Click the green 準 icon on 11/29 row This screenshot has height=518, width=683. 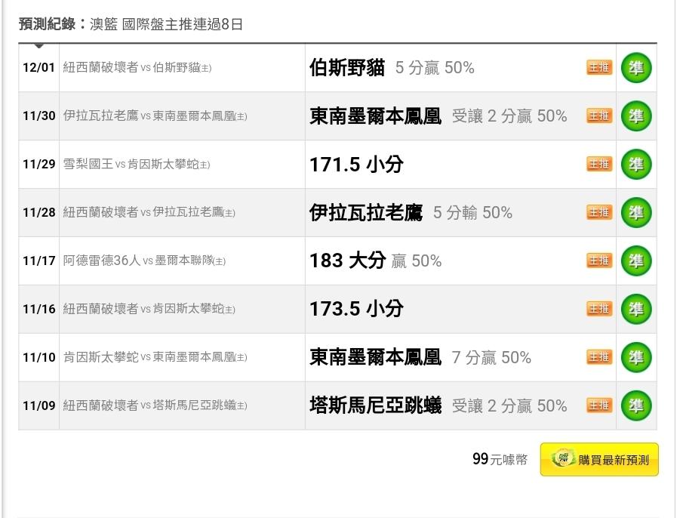(636, 165)
